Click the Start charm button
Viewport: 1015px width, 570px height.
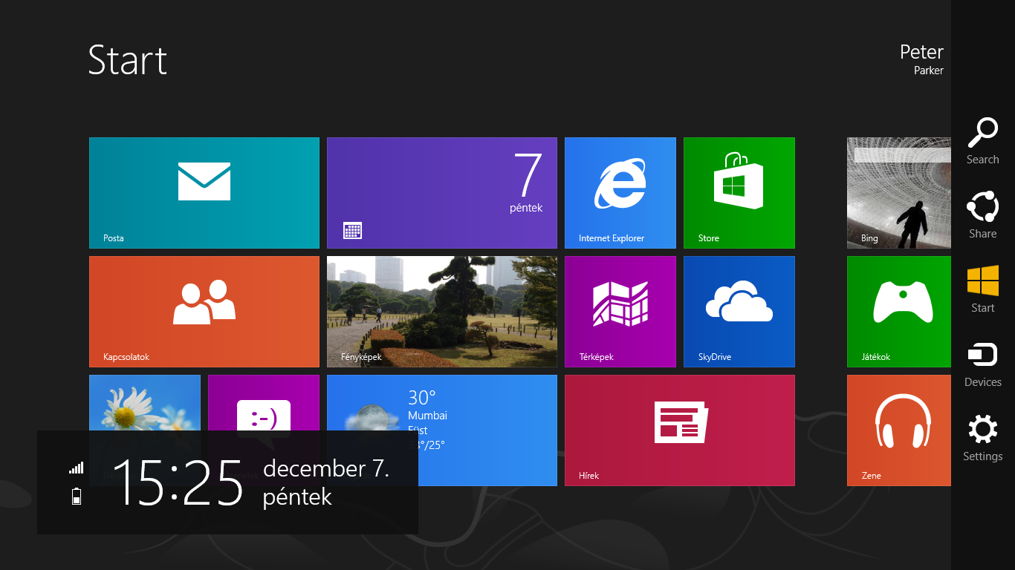(x=982, y=289)
